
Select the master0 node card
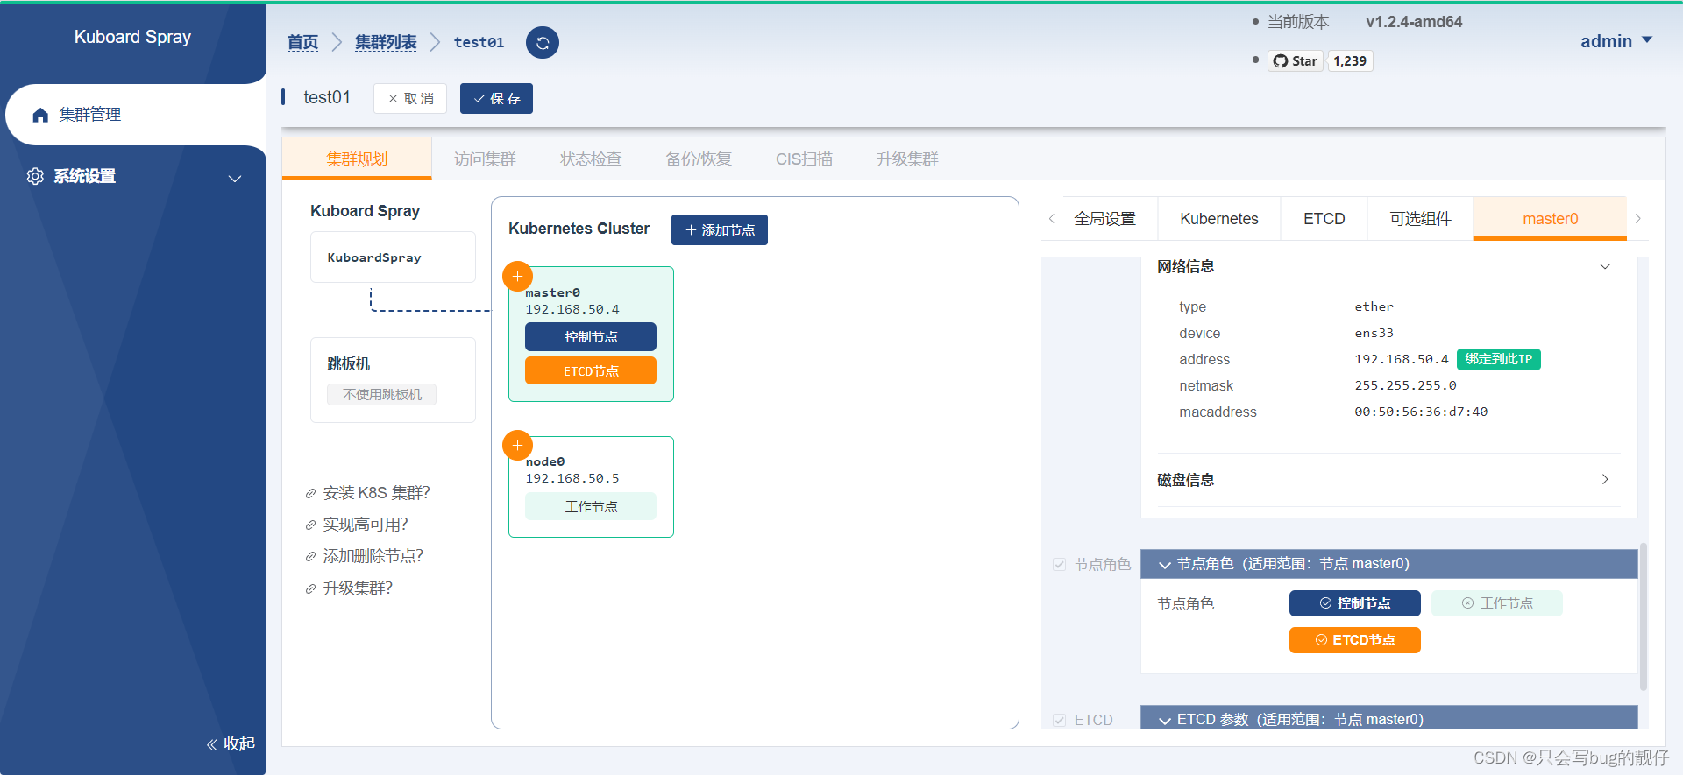point(591,334)
